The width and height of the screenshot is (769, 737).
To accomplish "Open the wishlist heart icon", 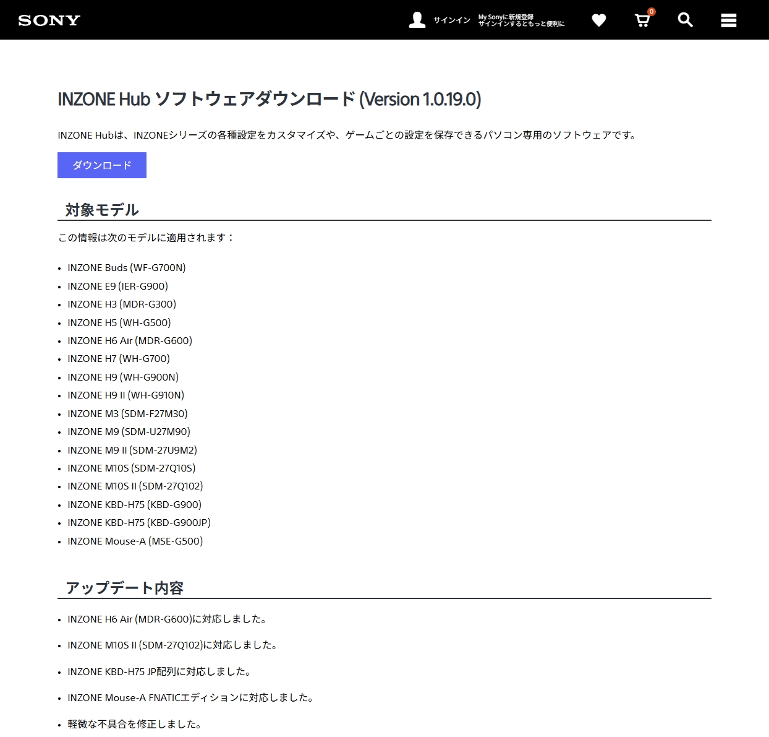I will [598, 20].
